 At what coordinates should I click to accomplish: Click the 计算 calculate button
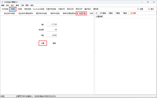(x=43, y=43)
